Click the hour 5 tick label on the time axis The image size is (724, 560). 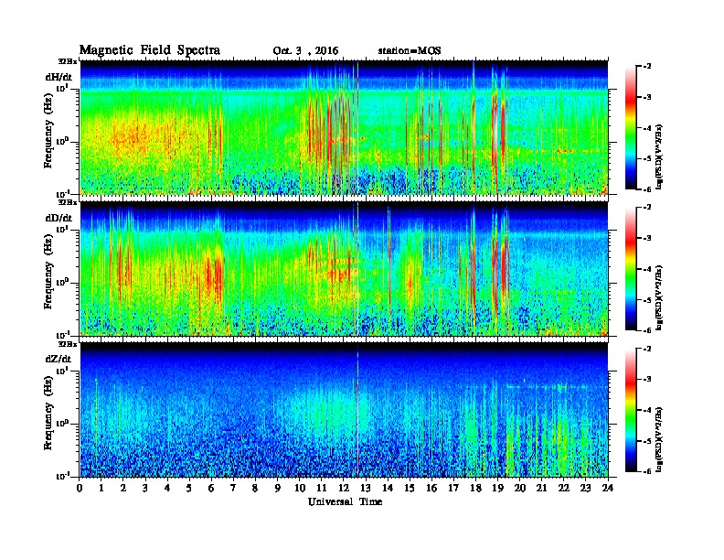[189, 488]
